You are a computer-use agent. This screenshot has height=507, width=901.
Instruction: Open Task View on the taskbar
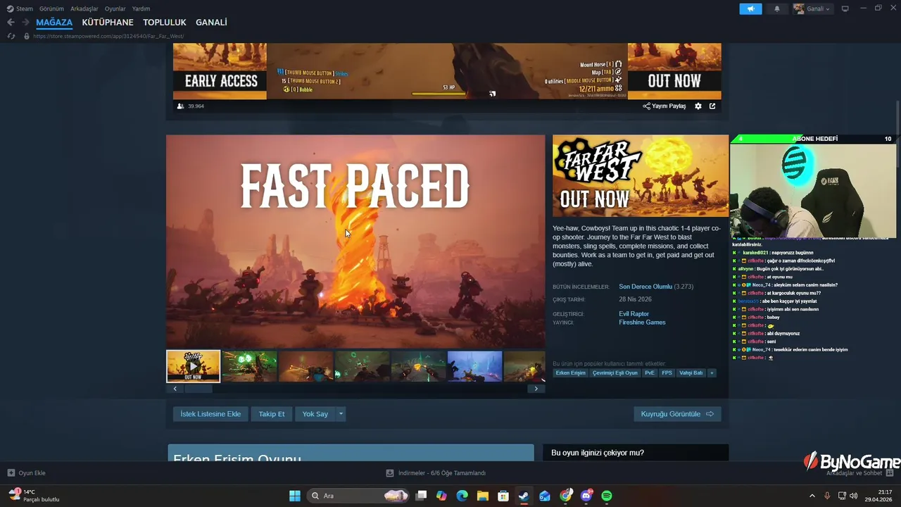click(421, 496)
